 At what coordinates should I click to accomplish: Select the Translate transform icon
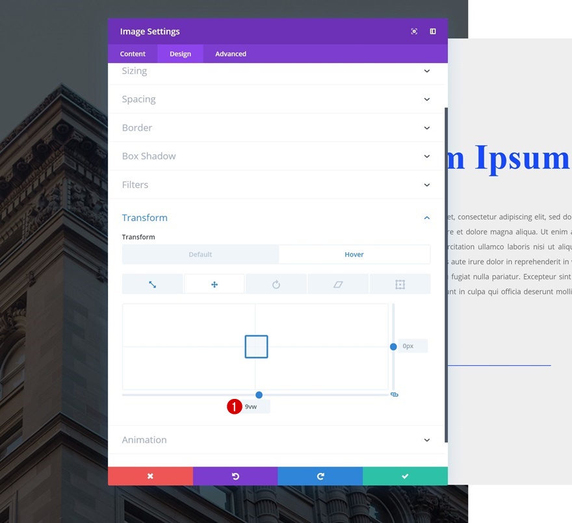tap(214, 284)
